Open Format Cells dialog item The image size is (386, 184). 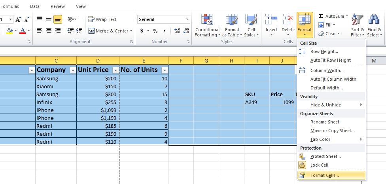click(x=331, y=175)
